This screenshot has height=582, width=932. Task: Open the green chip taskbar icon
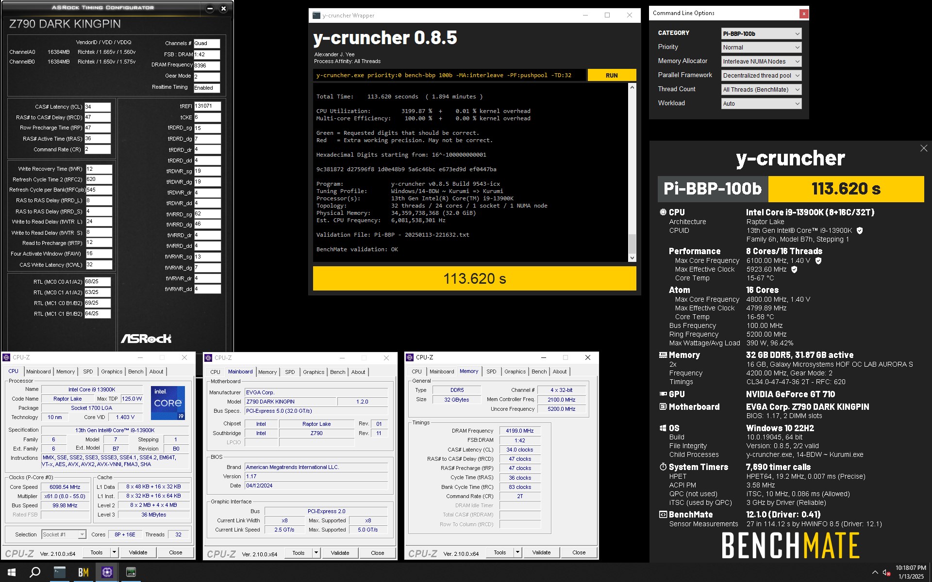click(131, 572)
